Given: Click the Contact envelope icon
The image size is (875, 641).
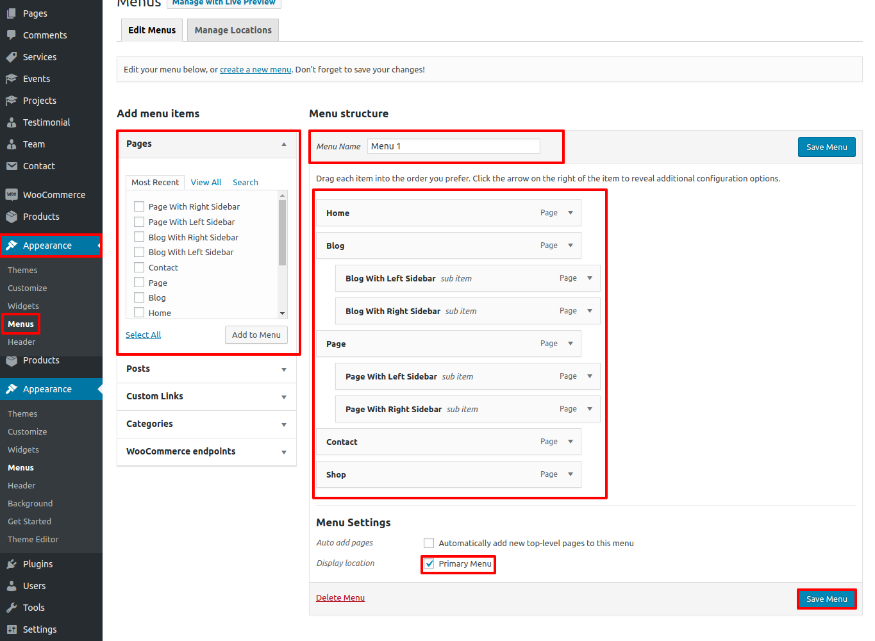Looking at the screenshot, I should tap(12, 166).
